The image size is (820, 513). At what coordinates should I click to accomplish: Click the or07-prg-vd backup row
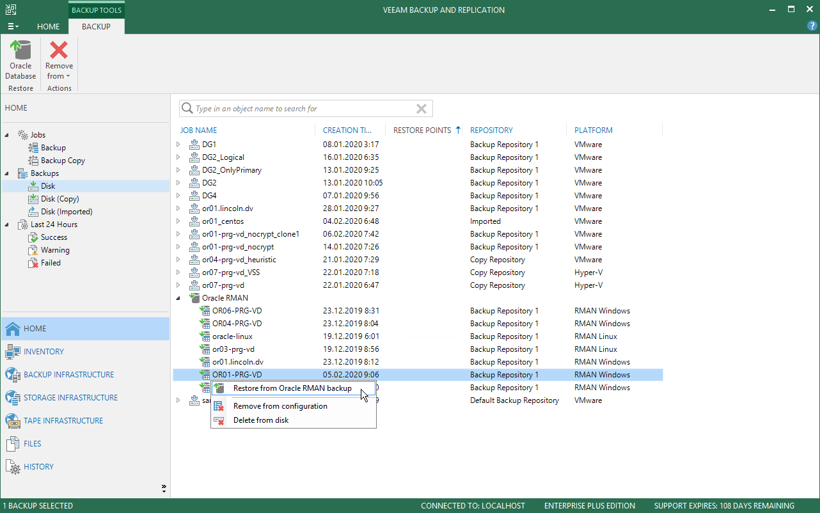[418, 285]
